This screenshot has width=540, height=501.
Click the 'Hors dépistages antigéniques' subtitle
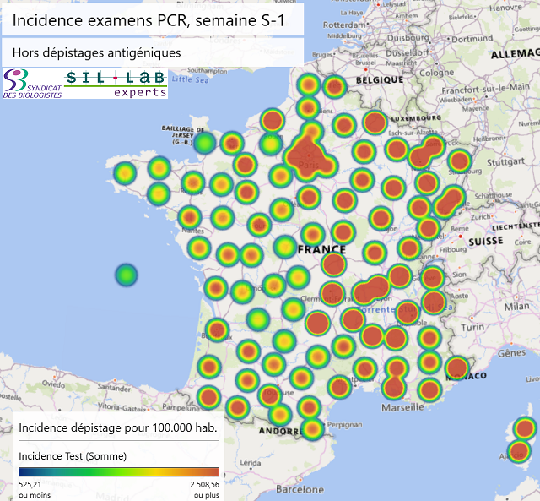click(x=96, y=52)
